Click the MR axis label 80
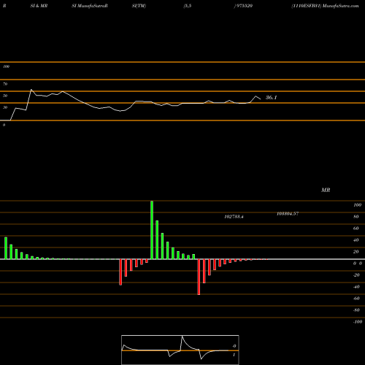The height and width of the screenshot is (365, 365). (356, 217)
